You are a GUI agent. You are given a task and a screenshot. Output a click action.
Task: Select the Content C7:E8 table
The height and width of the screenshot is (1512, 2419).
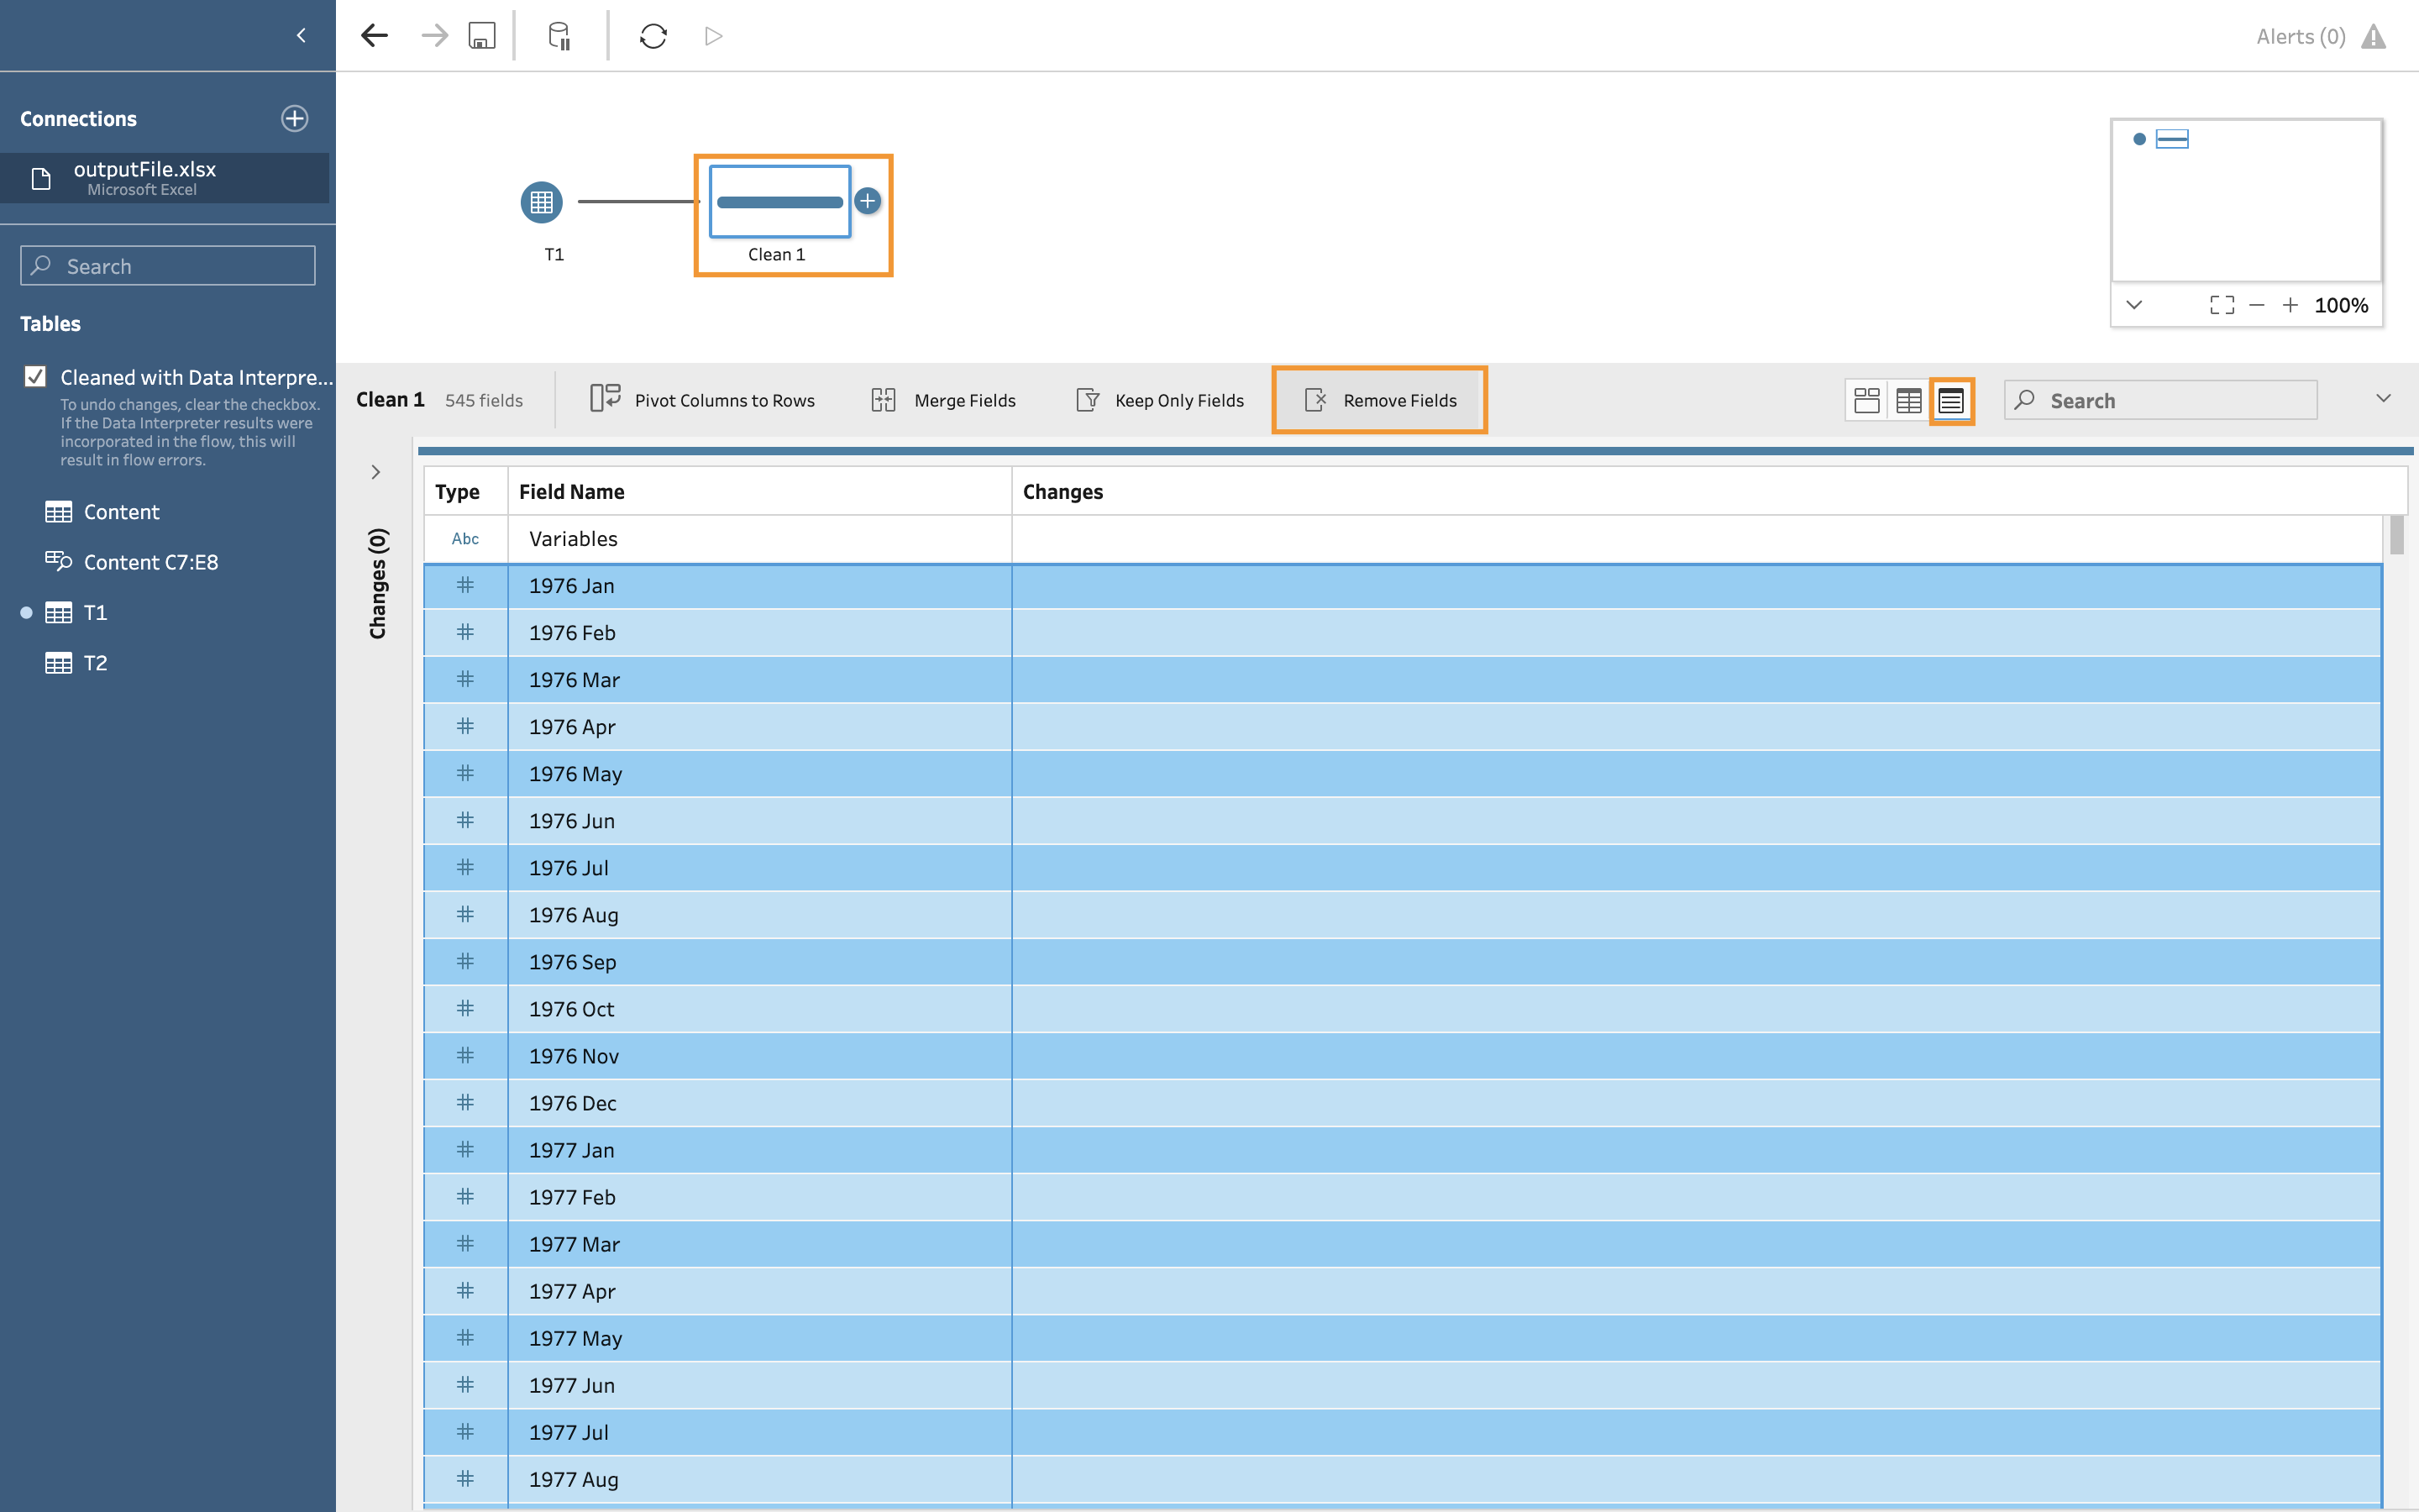point(150,562)
